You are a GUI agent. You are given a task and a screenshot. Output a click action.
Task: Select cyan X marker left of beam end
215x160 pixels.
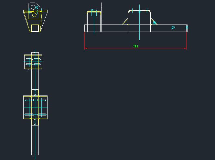173,28
